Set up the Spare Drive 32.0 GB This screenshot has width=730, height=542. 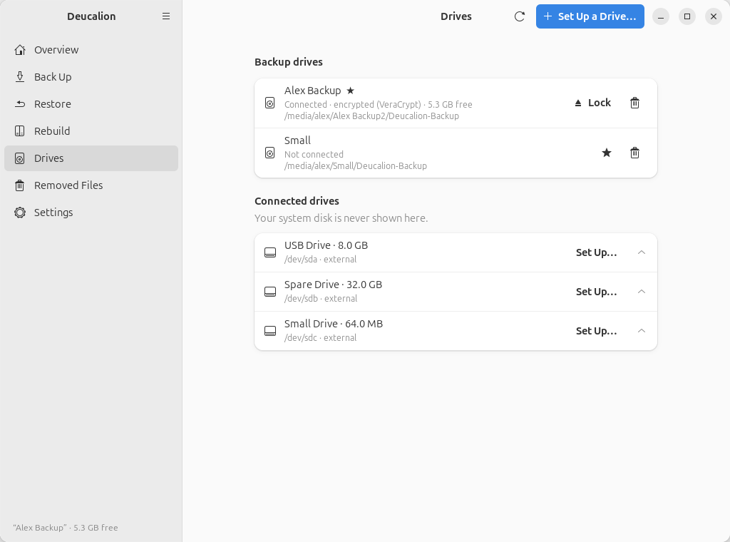pyautogui.click(x=597, y=292)
